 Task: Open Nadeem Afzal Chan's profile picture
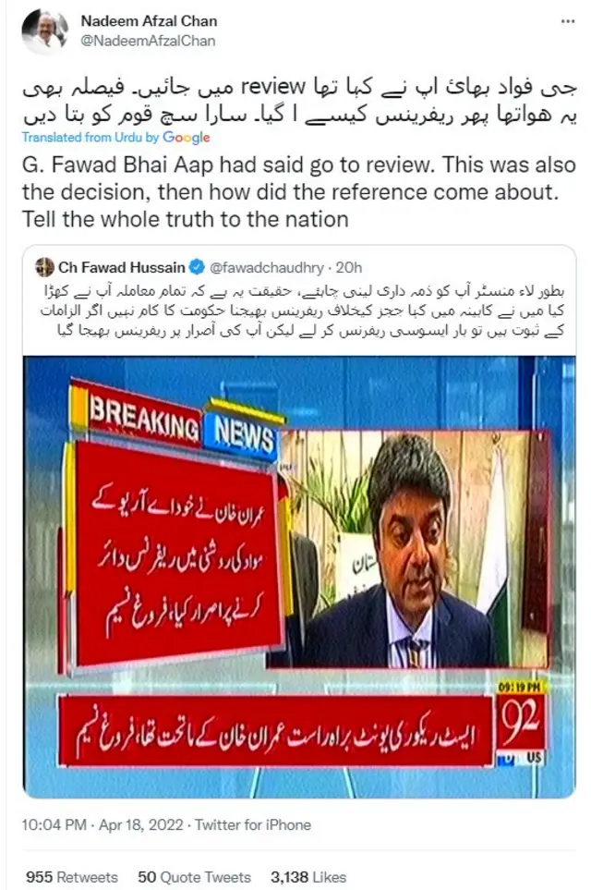click(x=45, y=31)
